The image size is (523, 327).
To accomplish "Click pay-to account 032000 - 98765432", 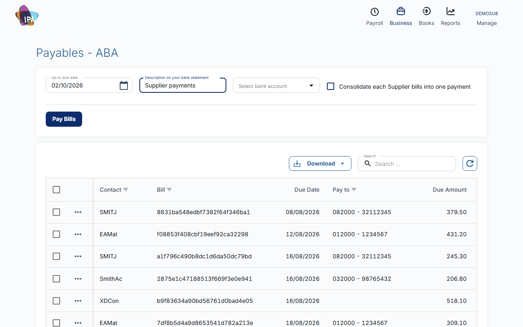I will click(x=362, y=279).
